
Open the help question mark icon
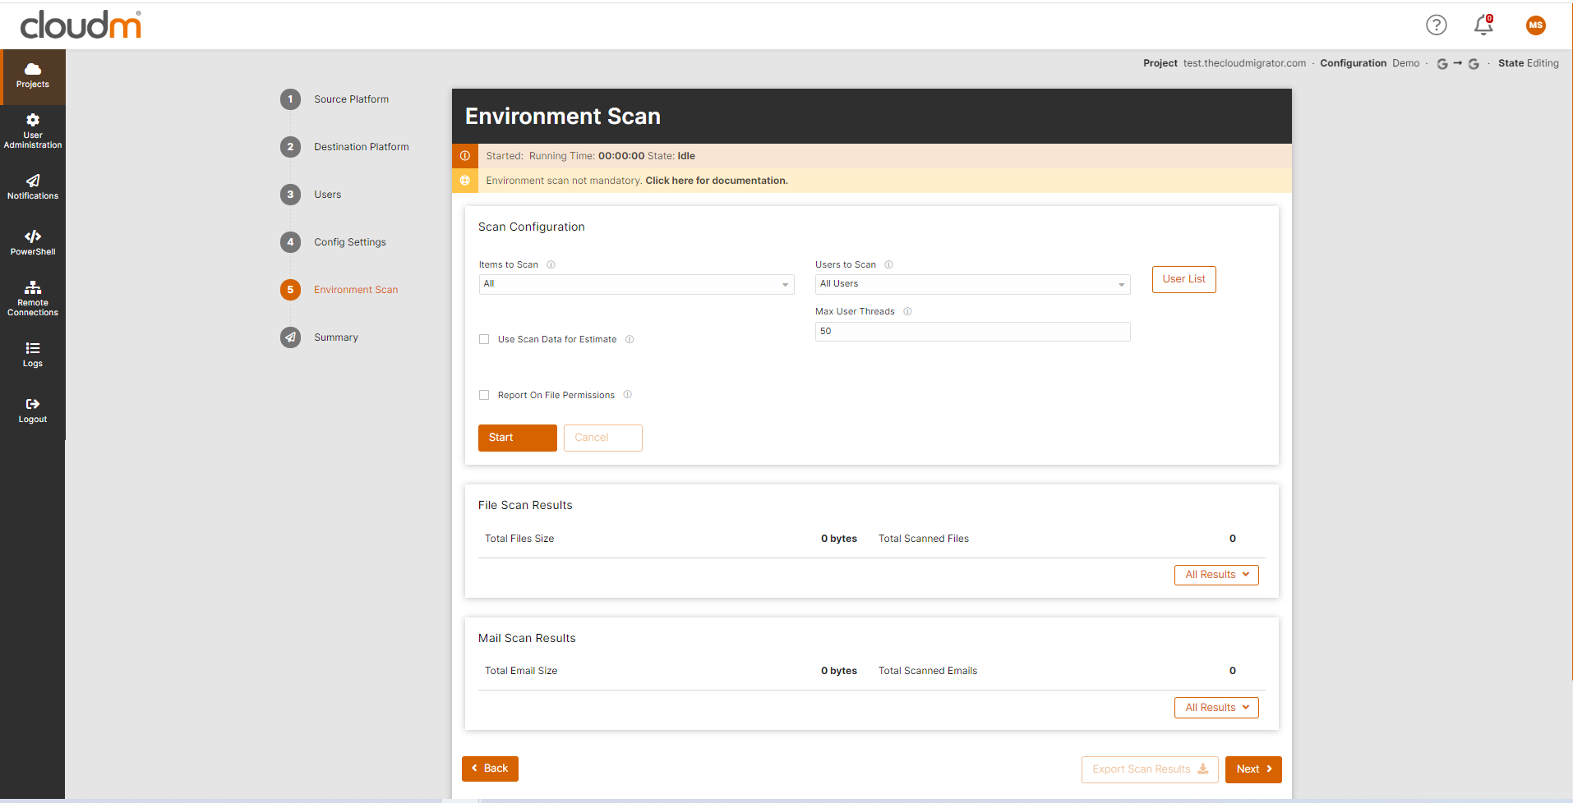pyautogui.click(x=1437, y=25)
